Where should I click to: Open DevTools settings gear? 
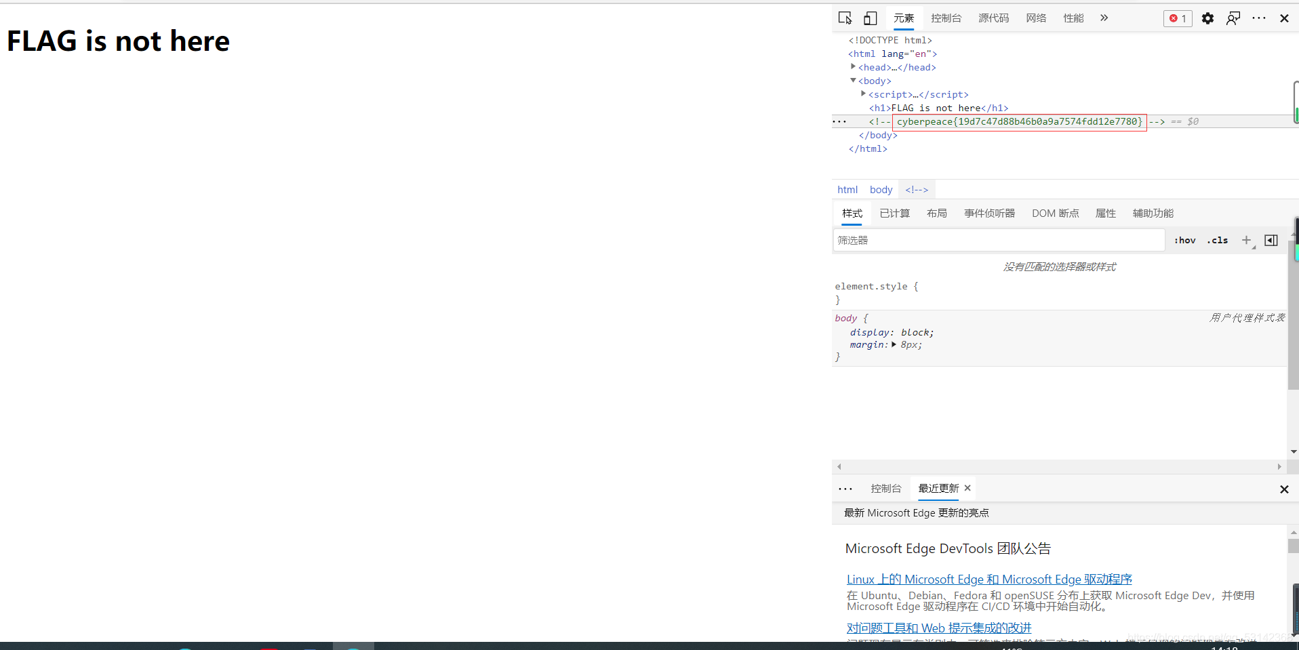tap(1207, 18)
